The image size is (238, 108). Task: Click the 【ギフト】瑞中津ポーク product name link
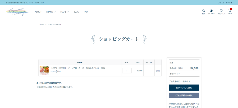[x=78, y=68]
